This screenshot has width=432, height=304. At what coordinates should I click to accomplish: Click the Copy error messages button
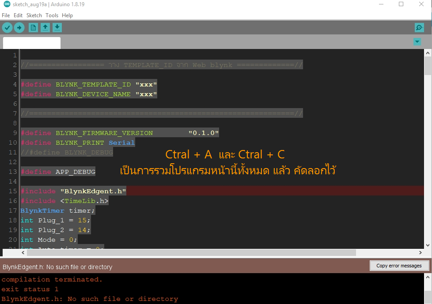[399, 266]
